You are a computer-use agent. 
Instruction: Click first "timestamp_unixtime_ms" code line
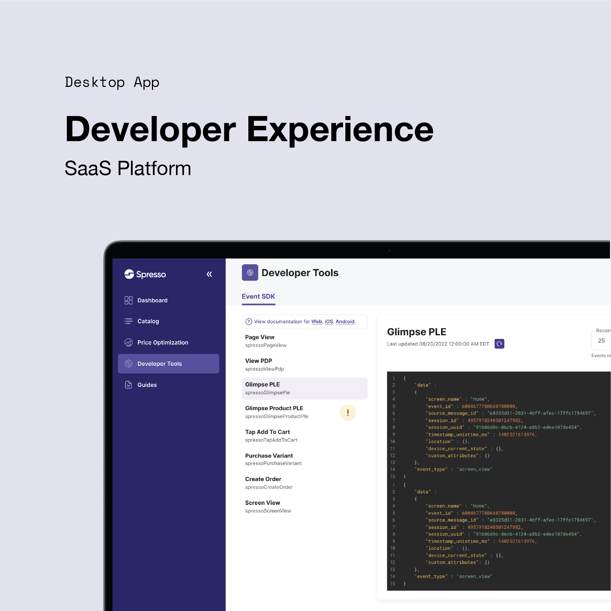481,435
